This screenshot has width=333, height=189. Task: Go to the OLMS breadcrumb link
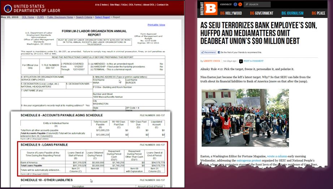pyautogui.click(x=40, y=17)
